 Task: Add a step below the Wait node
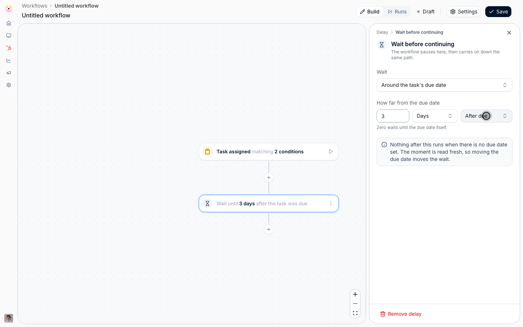[269, 230]
